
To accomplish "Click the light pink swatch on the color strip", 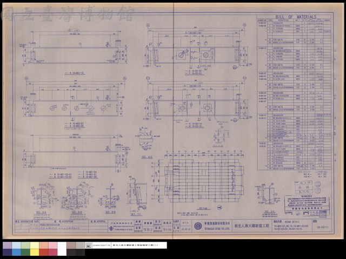I will [52, 246].
